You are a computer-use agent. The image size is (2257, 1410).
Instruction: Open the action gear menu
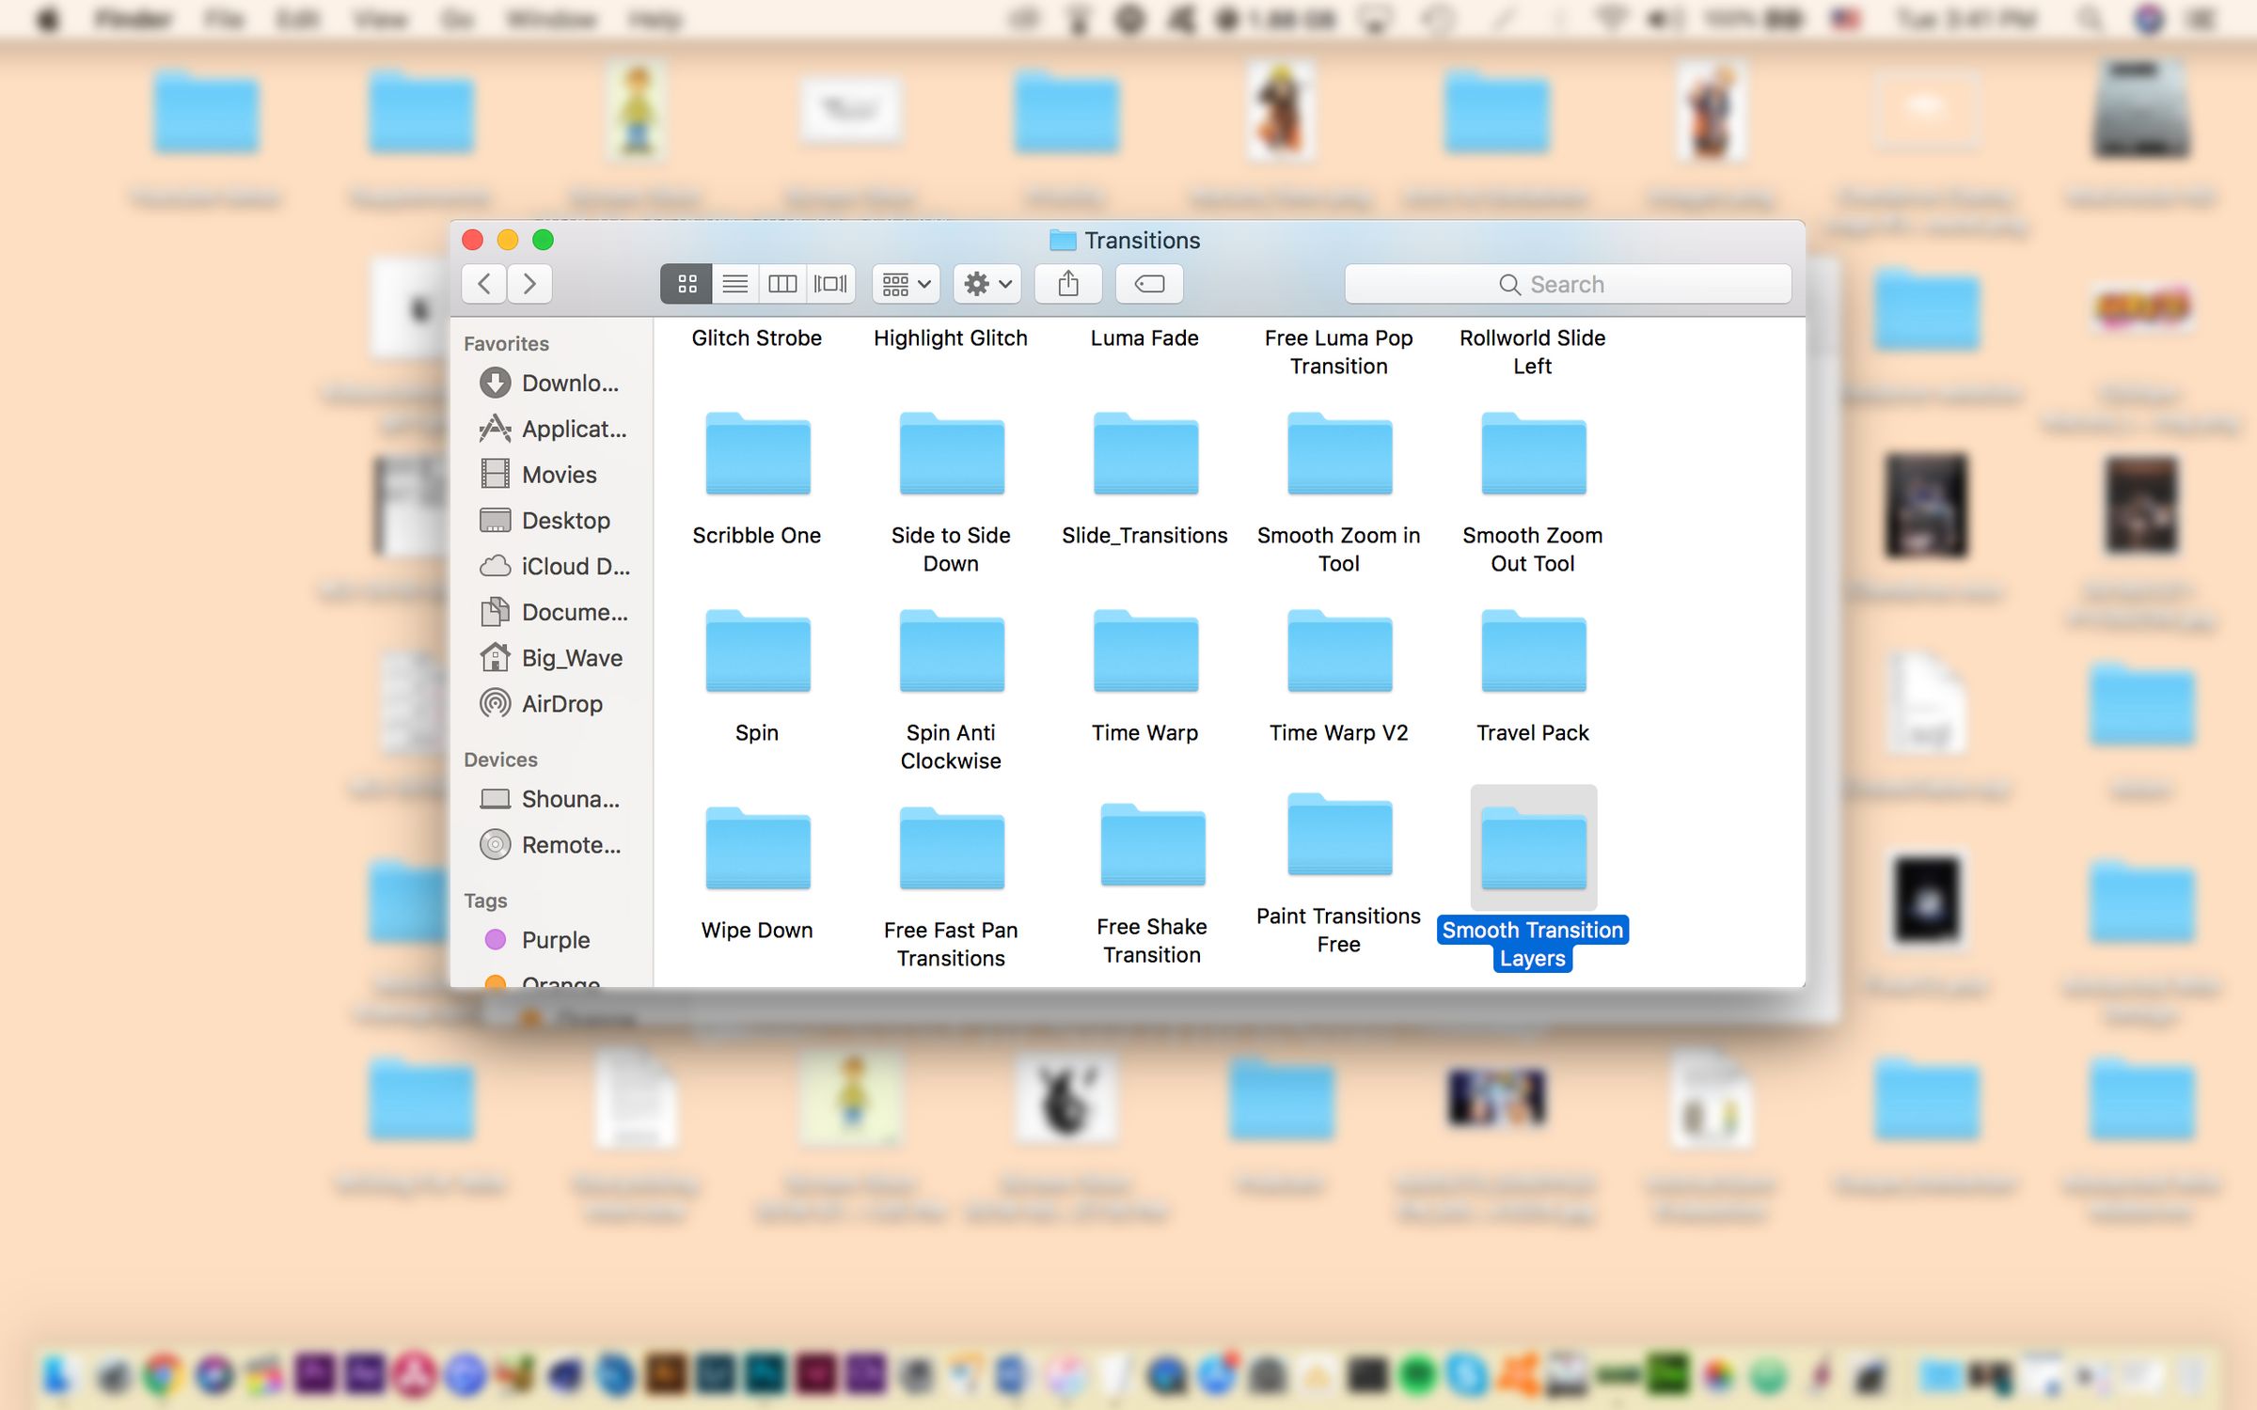(986, 284)
